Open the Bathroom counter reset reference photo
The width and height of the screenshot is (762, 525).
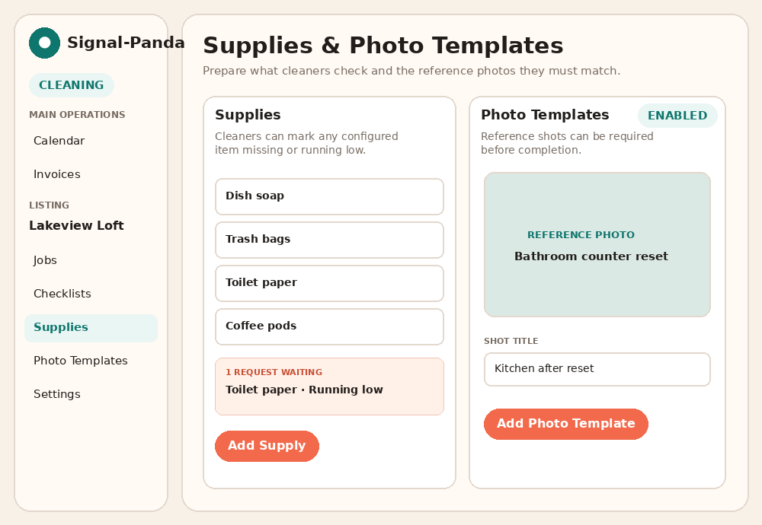click(x=597, y=244)
